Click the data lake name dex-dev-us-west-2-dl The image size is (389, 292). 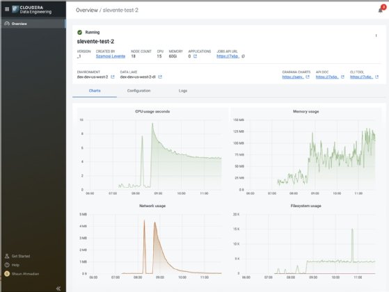point(138,77)
